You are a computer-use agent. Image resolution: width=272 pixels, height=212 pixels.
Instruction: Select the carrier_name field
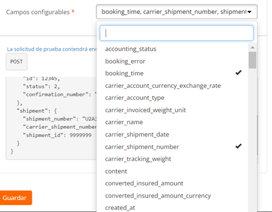173,122
